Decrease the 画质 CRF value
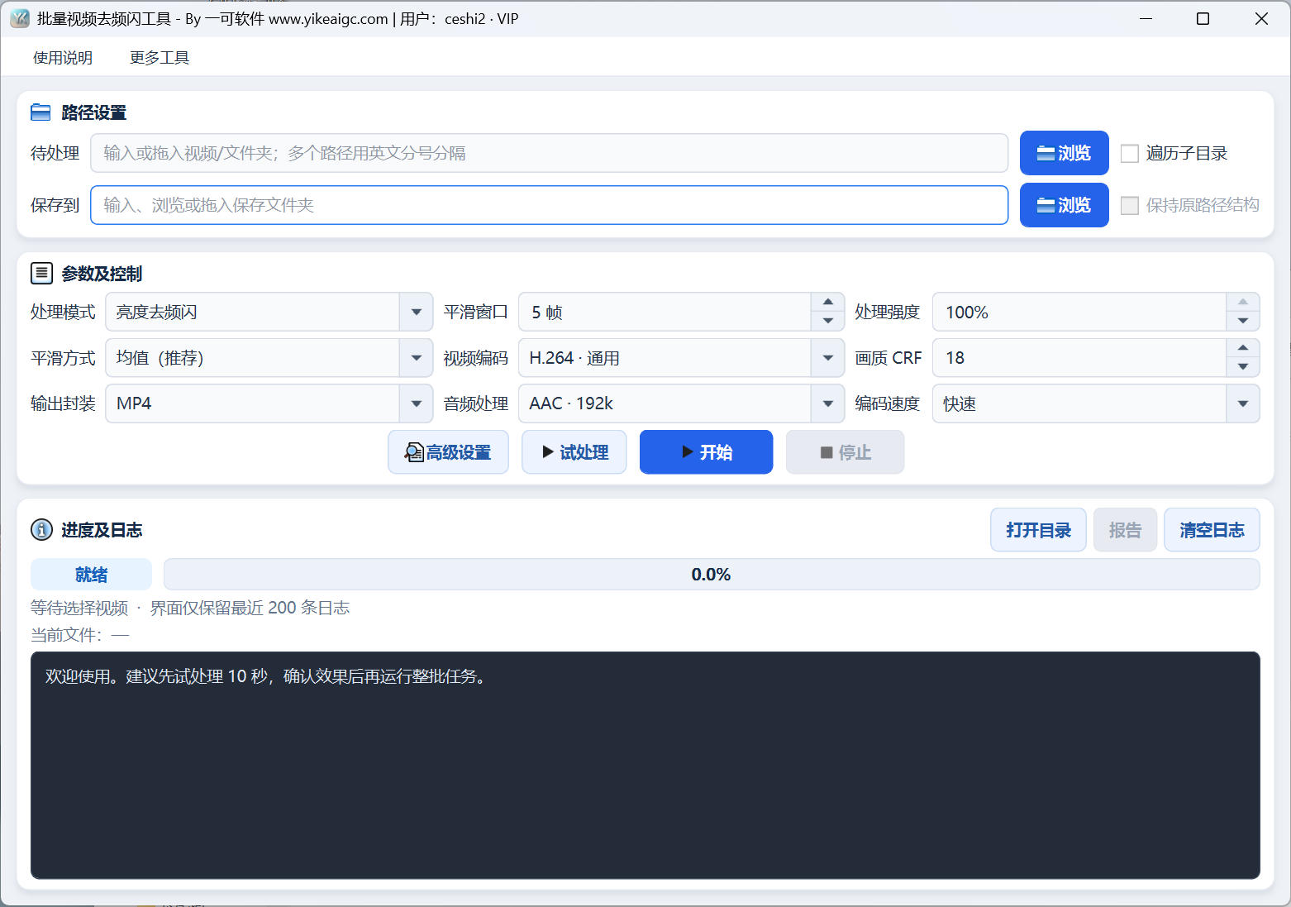Image resolution: width=1291 pixels, height=907 pixels. pos(1243,367)
